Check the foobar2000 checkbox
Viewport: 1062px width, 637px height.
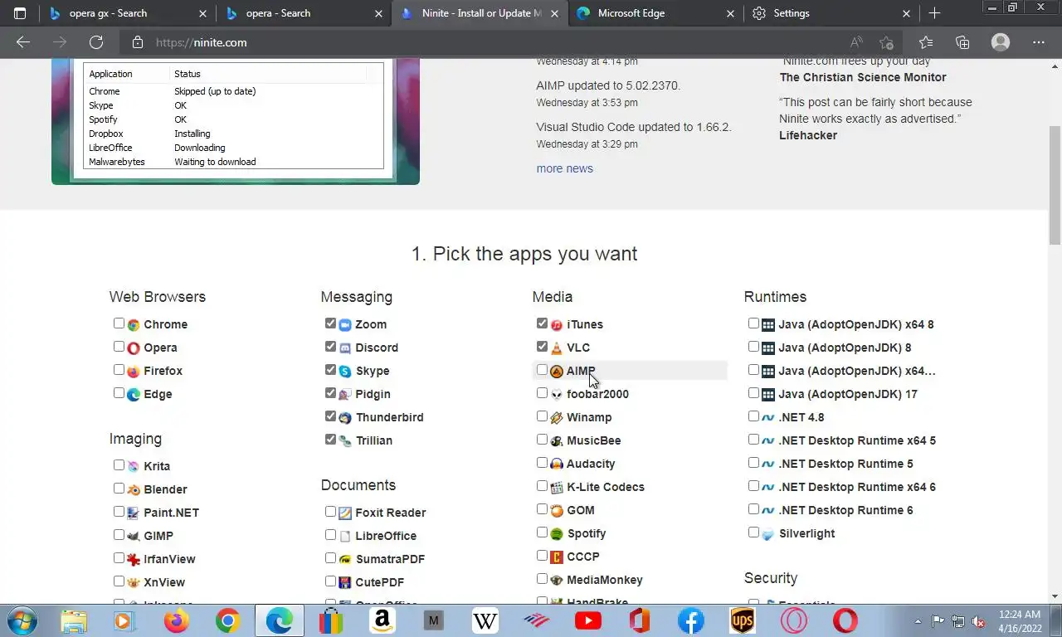542,393
